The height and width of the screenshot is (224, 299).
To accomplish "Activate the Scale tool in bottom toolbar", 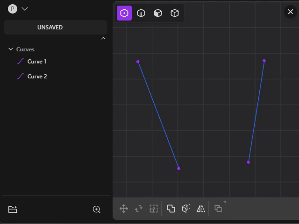I will pyautogui.click(x=154, y=209).
